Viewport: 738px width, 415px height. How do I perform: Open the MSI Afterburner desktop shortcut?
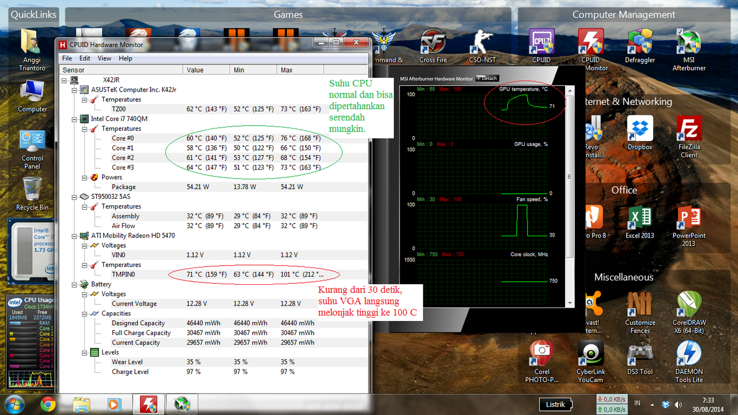tap(688, 50)
